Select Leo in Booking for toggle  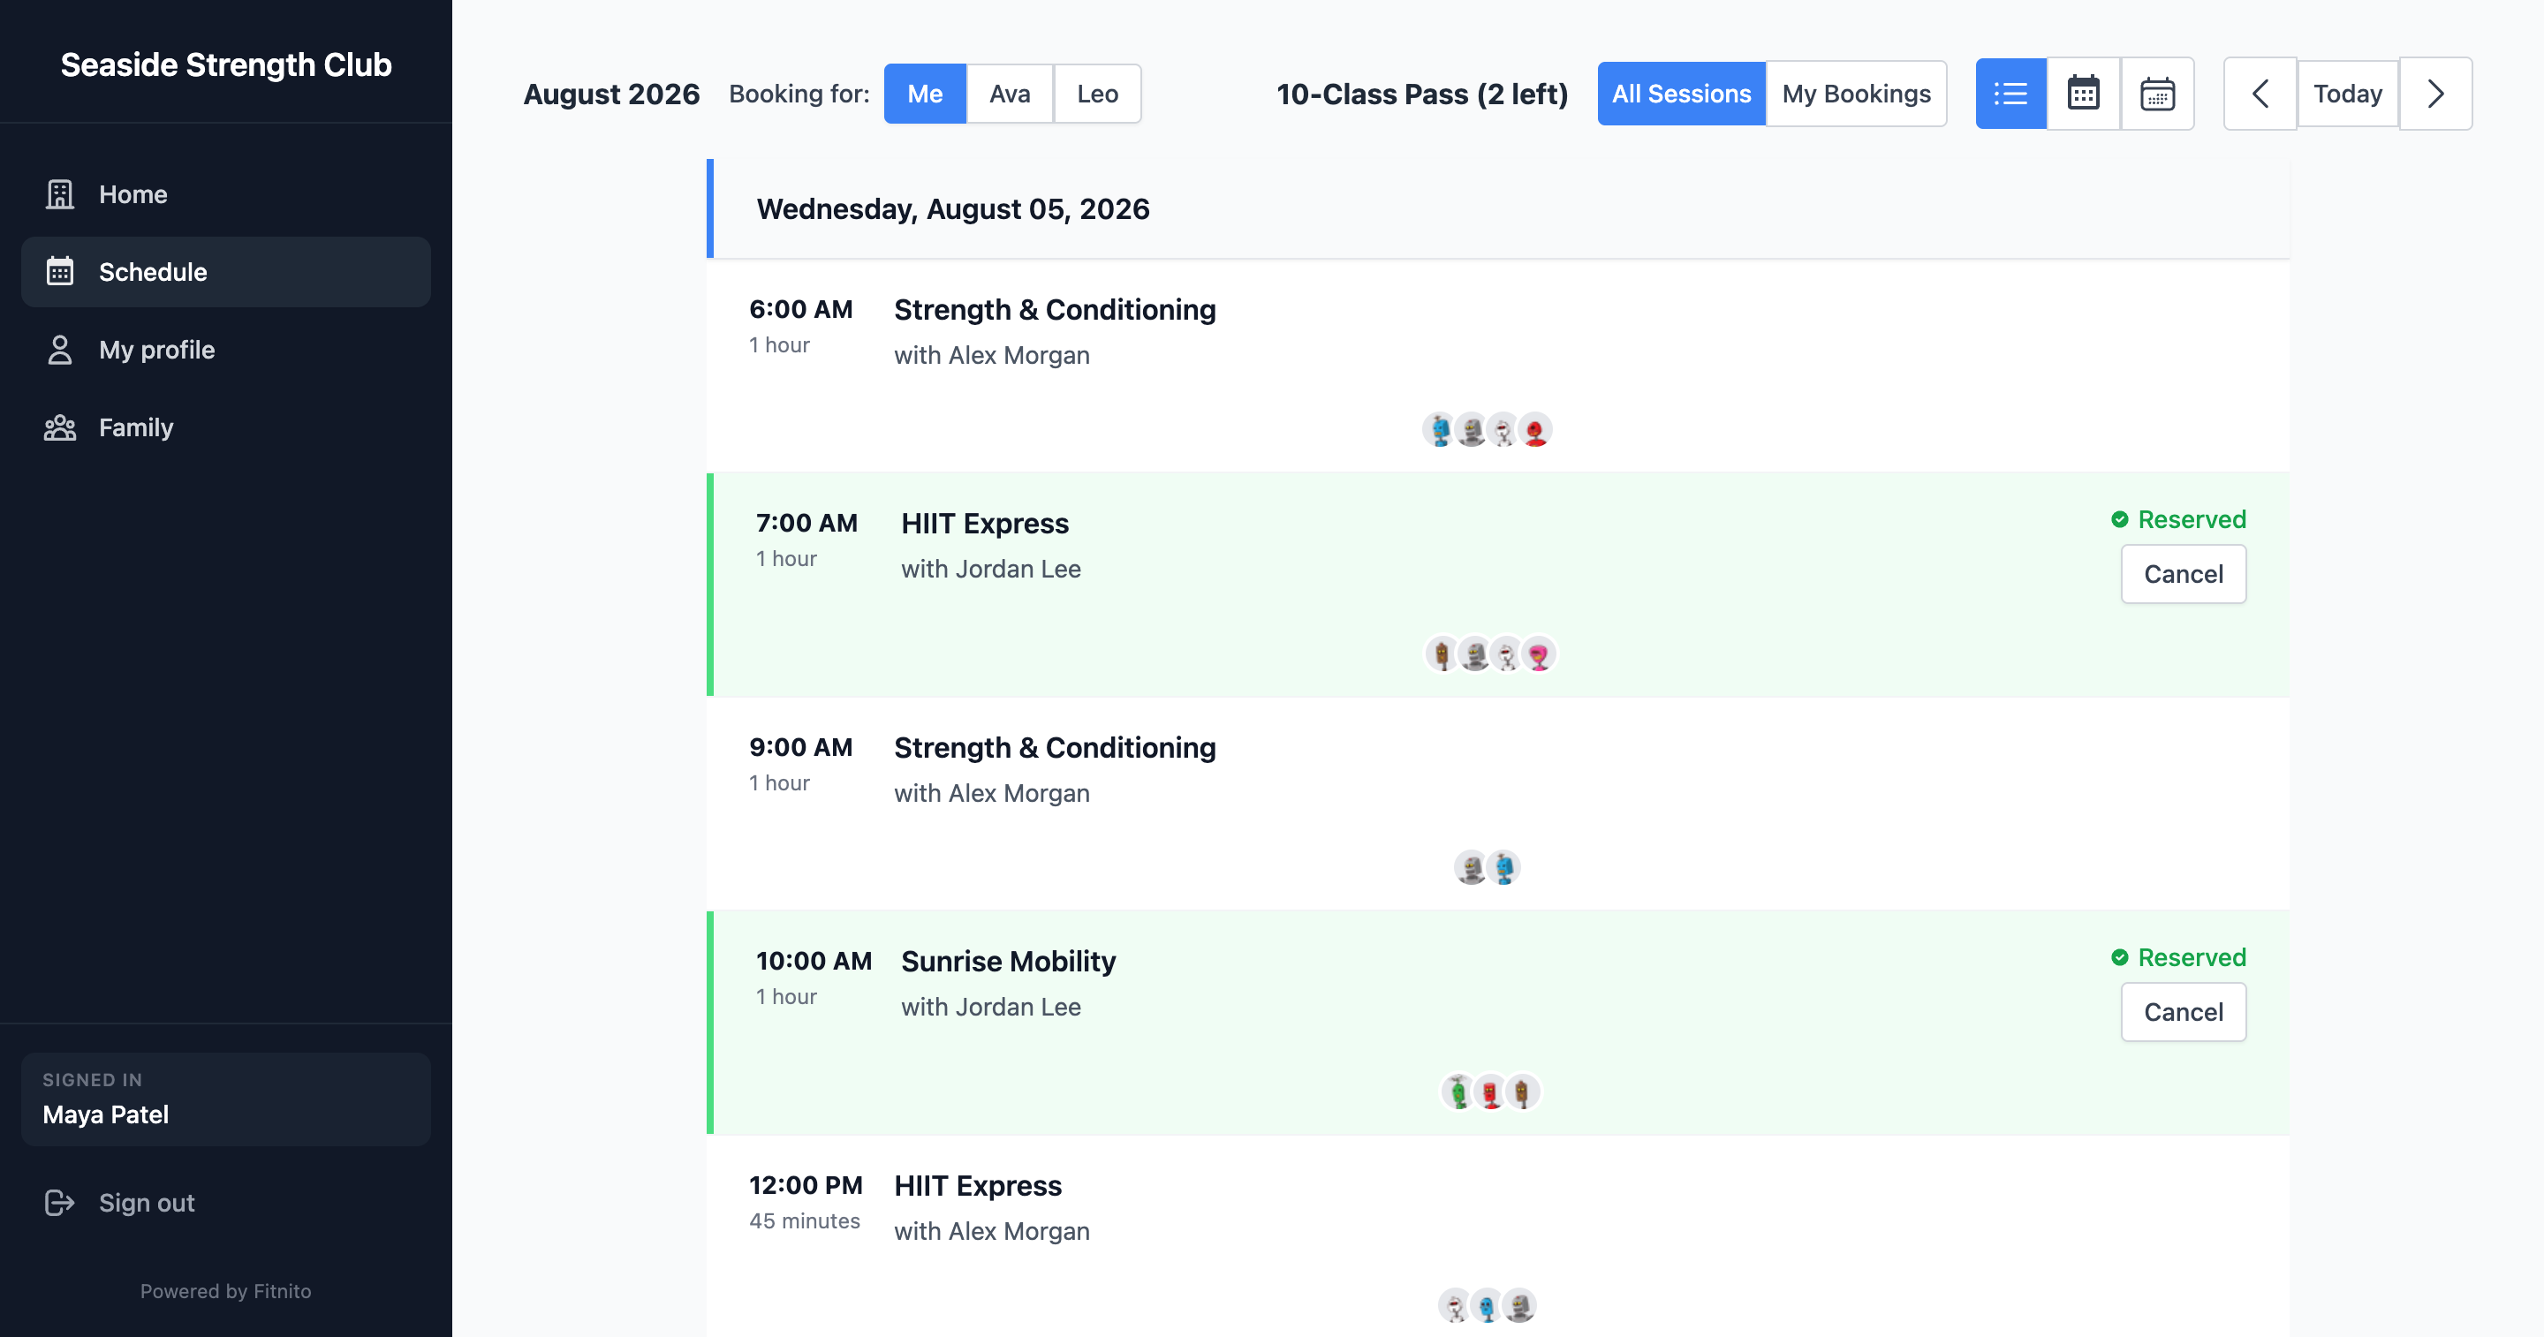click(1097, 94)
